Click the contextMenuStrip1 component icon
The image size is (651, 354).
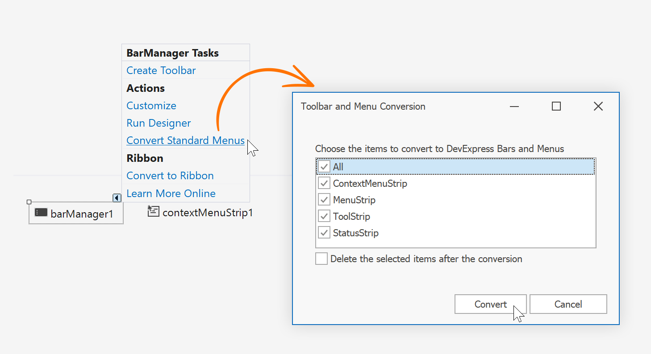153,211
